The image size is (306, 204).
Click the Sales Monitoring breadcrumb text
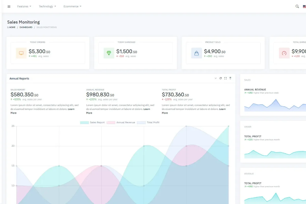click(47, 27)
